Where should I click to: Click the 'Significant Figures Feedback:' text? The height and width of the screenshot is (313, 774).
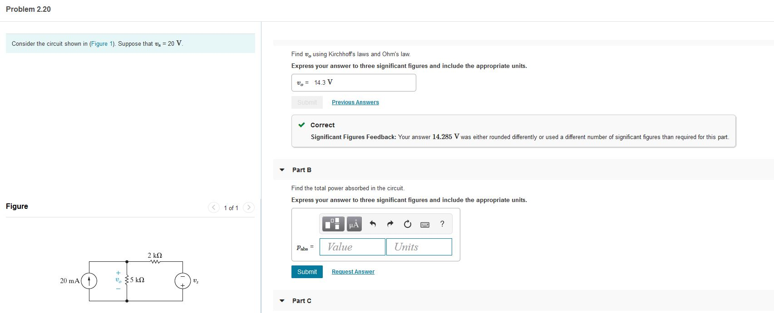point(354,137)
